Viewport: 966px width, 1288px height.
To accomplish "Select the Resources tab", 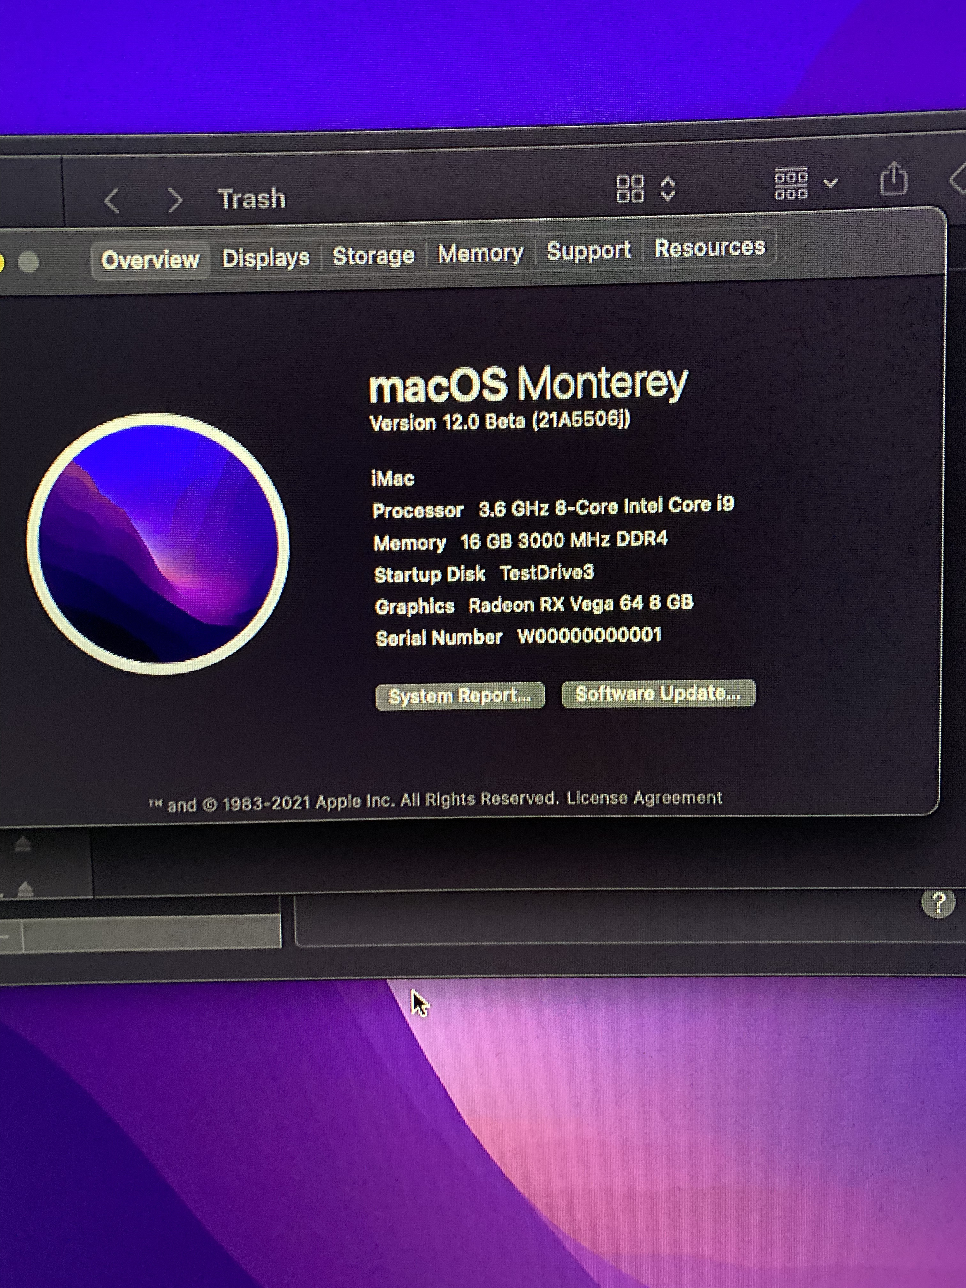I will (709, 248).
